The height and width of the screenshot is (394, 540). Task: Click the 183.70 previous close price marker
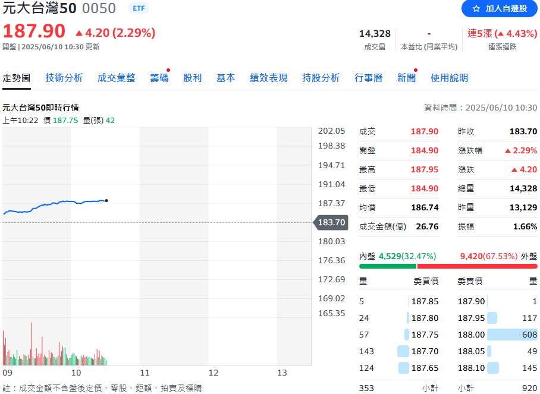(331, 222)
